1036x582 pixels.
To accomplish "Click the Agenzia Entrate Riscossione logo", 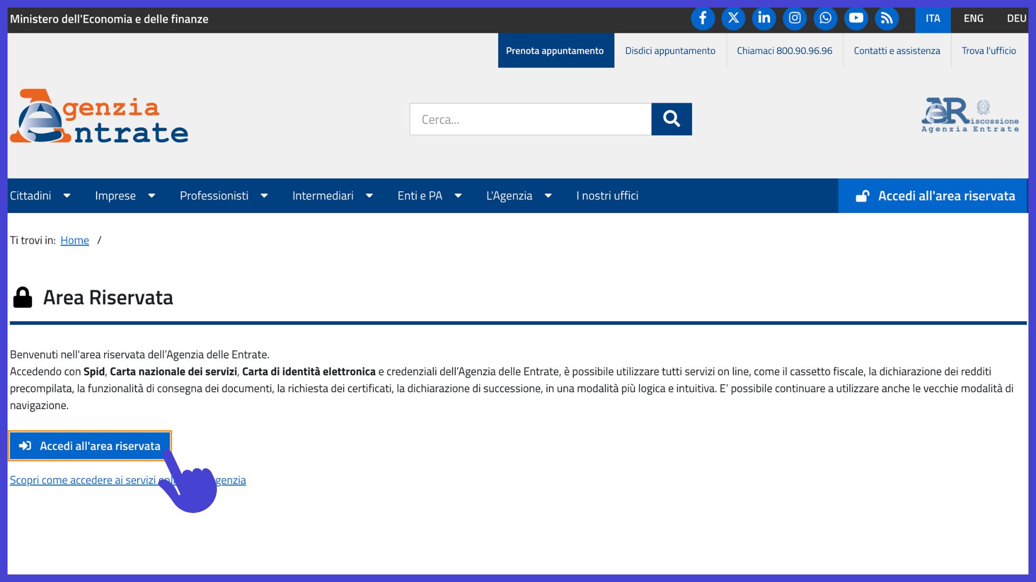I will click(x=970, y=115).
